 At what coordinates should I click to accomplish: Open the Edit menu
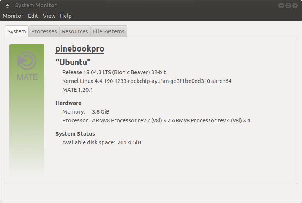point(33,16)
